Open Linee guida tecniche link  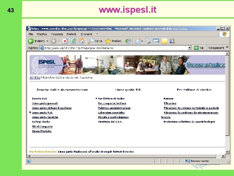click(45, 117)
